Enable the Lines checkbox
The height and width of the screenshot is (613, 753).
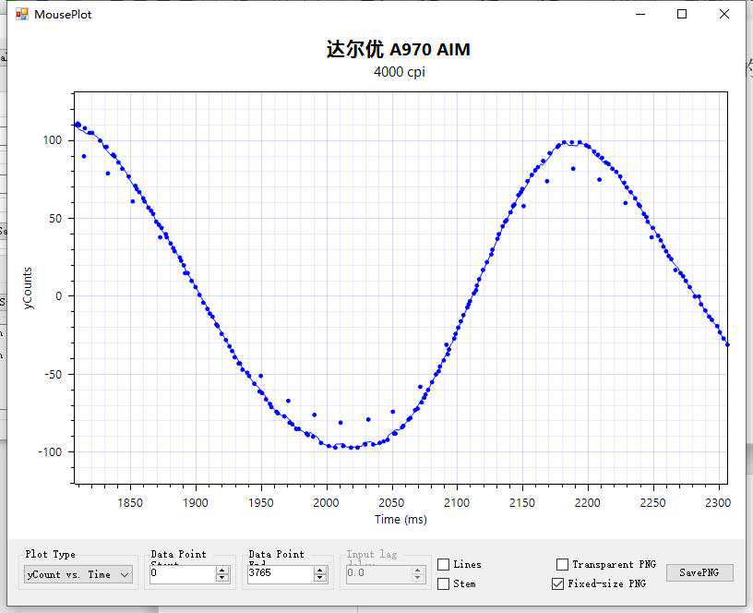click(x=444, y=564)
